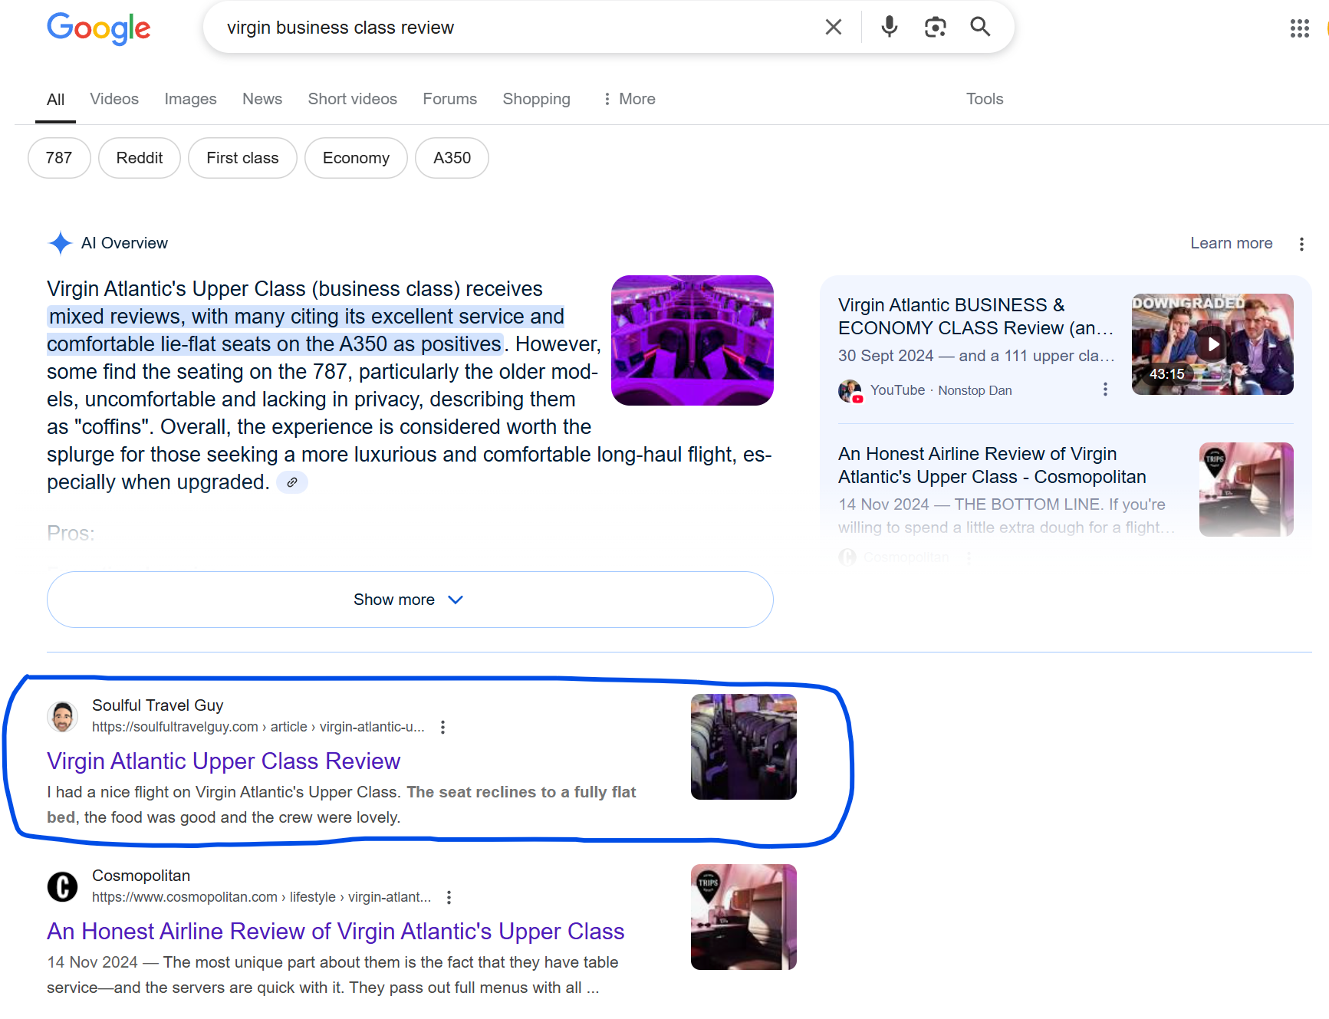Filter results with the Reddit chip
1329x1019 pixels.
140,158
